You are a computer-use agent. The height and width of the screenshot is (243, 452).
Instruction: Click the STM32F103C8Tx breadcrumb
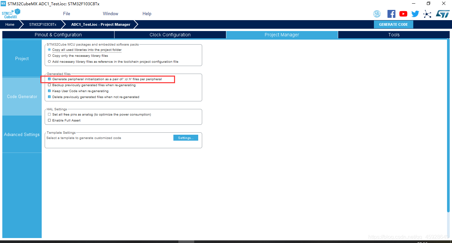coord(43,24)
